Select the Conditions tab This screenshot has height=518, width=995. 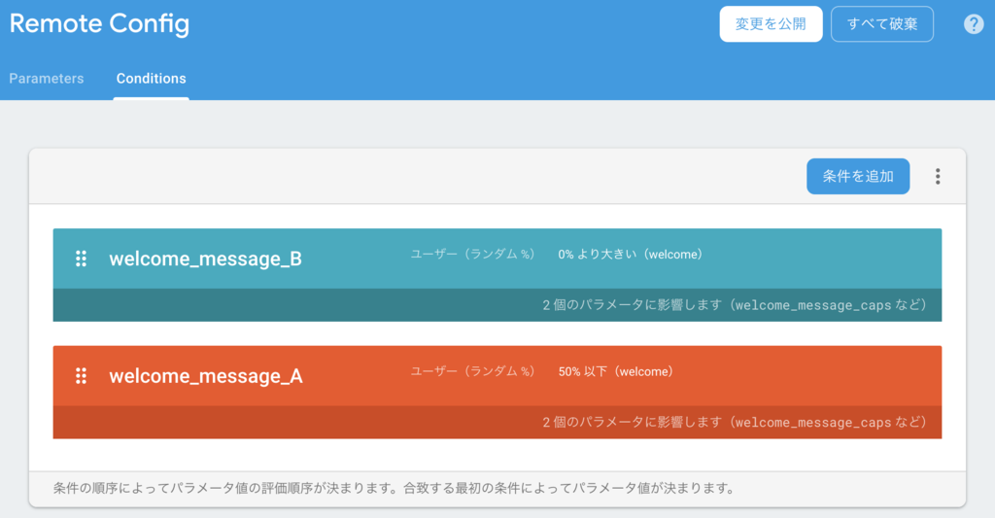click(151, 79)
